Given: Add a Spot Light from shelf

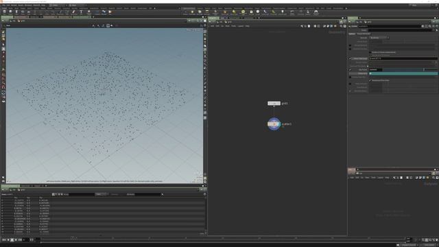Looking at the screenshot, I should pos(200,12).
